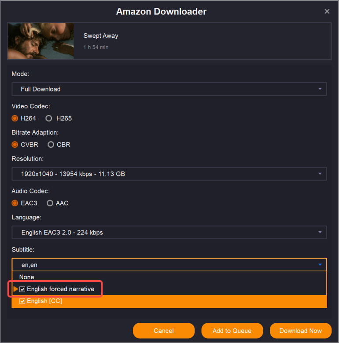
Task: Choose None in the subtitle list
Action: [x=169, y=277]
